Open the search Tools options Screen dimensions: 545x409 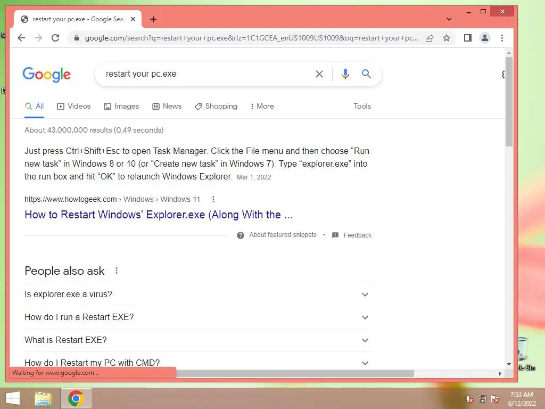[x=362, y=106]
